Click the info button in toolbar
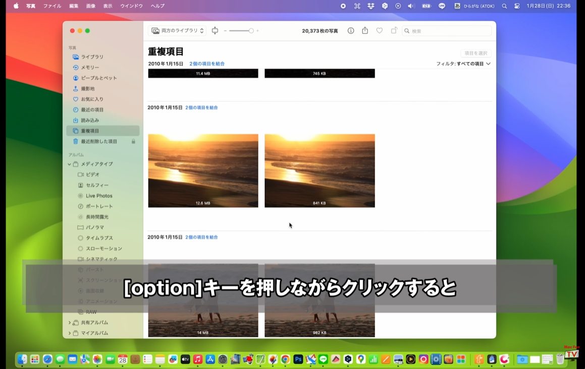Image resolution: width=585 pixels, height=369 pixels. [351, 31]
